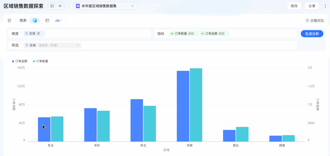Click drill icon on 区域 dimension chip
The width and height of the screenshot is (330, 156).
coord(38,34)
